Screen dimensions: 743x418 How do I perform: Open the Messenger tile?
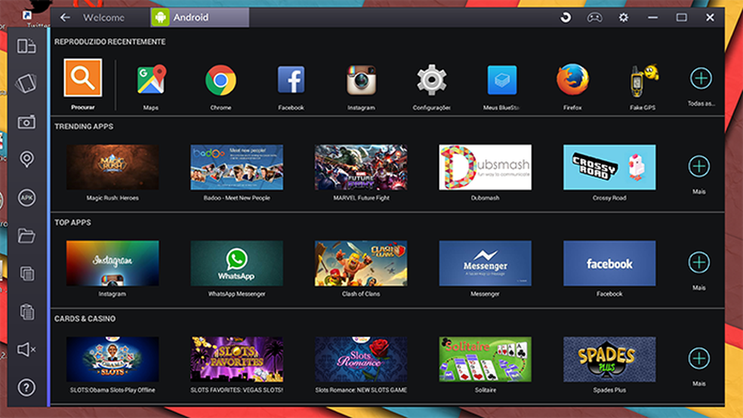pos(486,263)
